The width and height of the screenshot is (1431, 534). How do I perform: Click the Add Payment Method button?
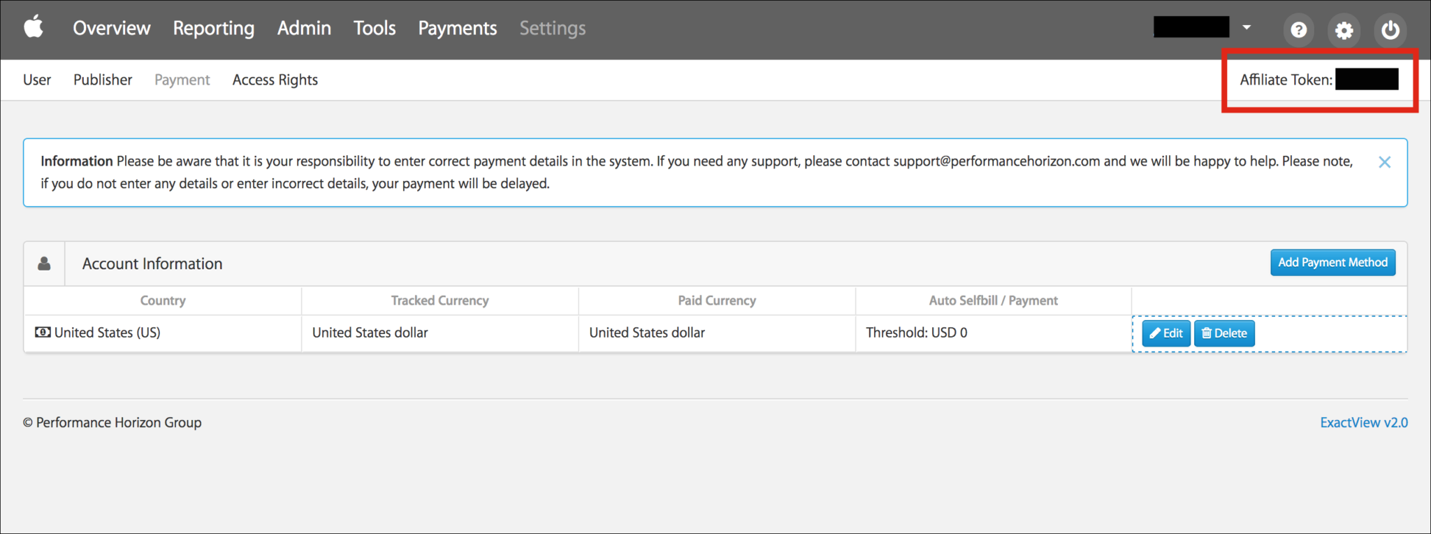1332,262
